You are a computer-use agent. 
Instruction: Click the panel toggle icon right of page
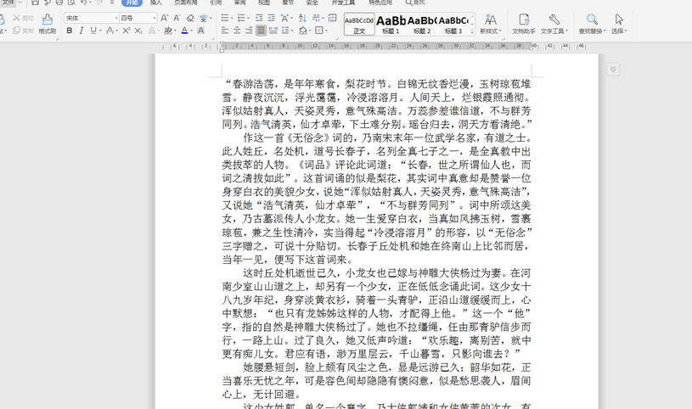(x=613, y=70)
